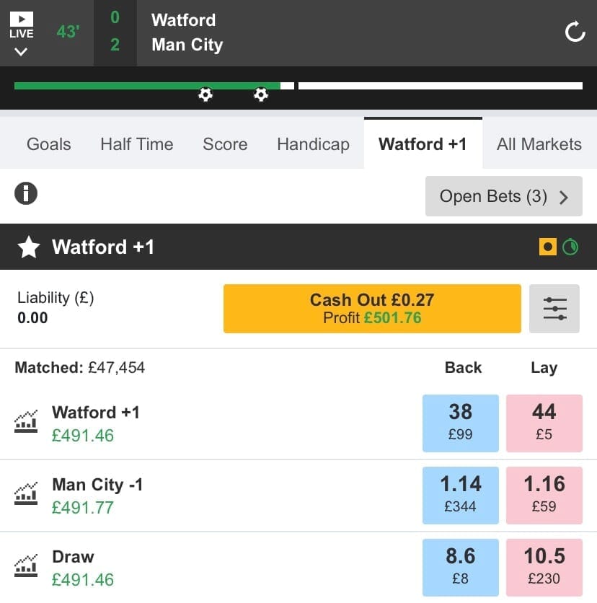Lay Man City -1 at 1.16

544,496
